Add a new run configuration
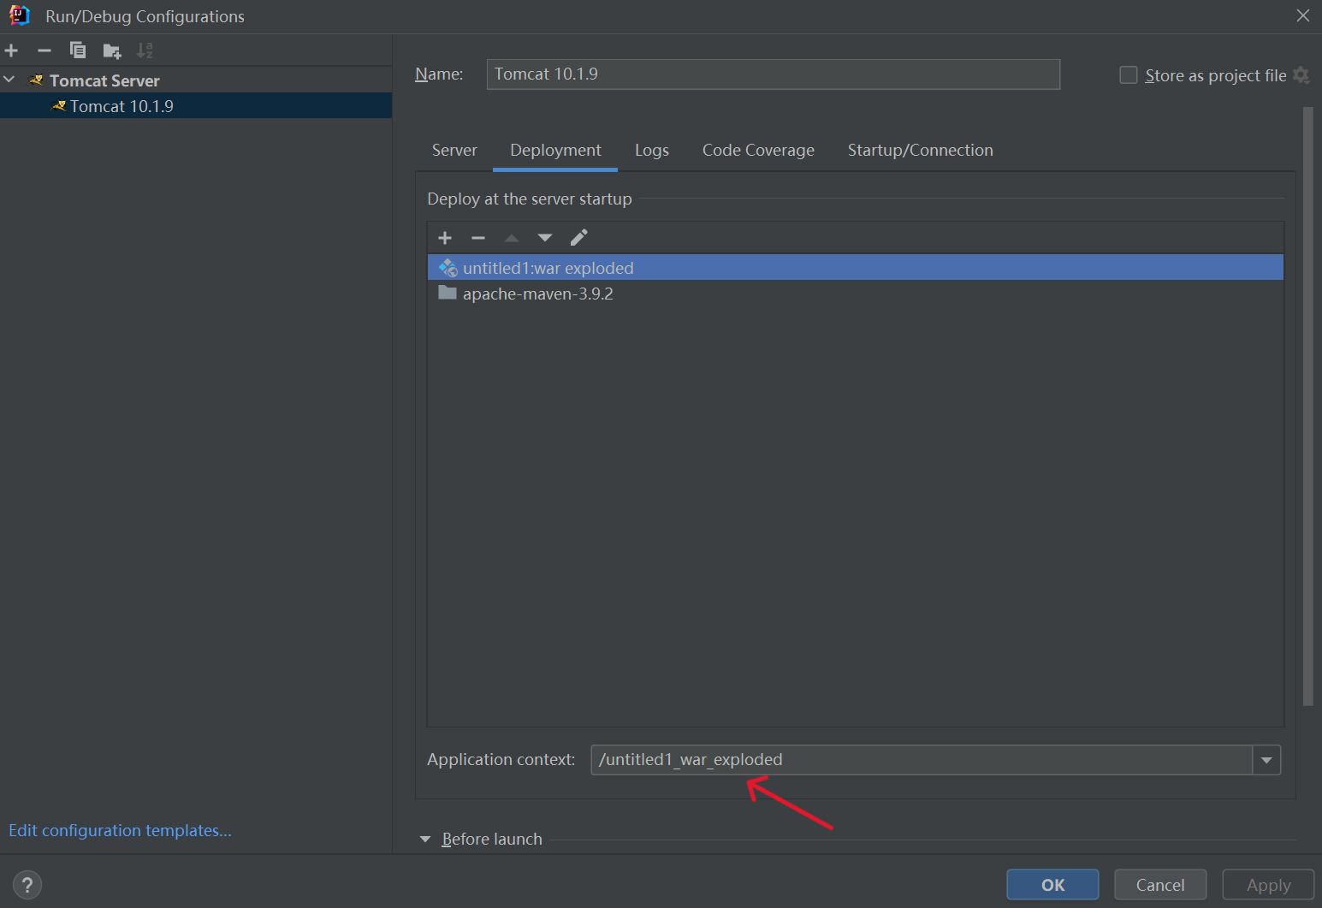The width and height of the screenshot is (1322, 908). pyautogui.click(x=11, y=50)
